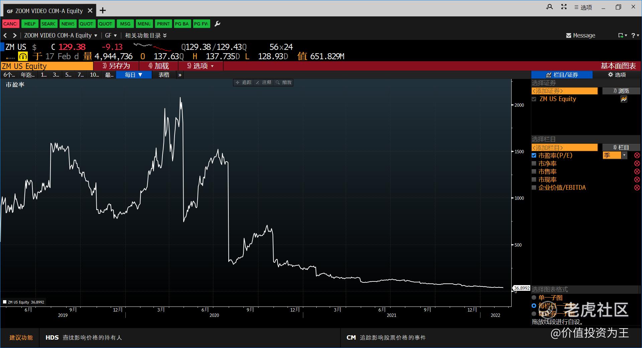This screenshot has height=348, width=642.
Task: Go back with the left arrow
Action: [x=5, y=35]
